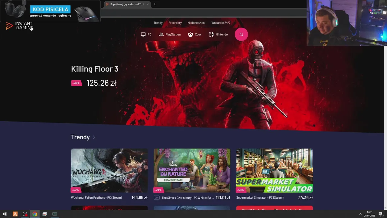This screenshot has width=387, height=218.
Task: Expand the Trendy section arrow
Action: tap(94, 137)
